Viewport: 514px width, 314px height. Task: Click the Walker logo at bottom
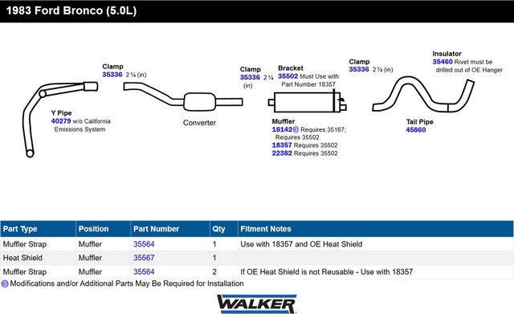(x=257, y=304)
